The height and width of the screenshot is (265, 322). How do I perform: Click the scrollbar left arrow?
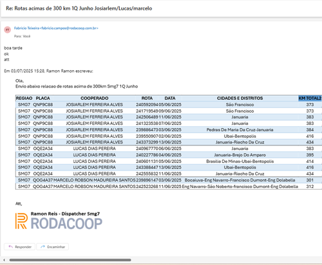(4, 260)
